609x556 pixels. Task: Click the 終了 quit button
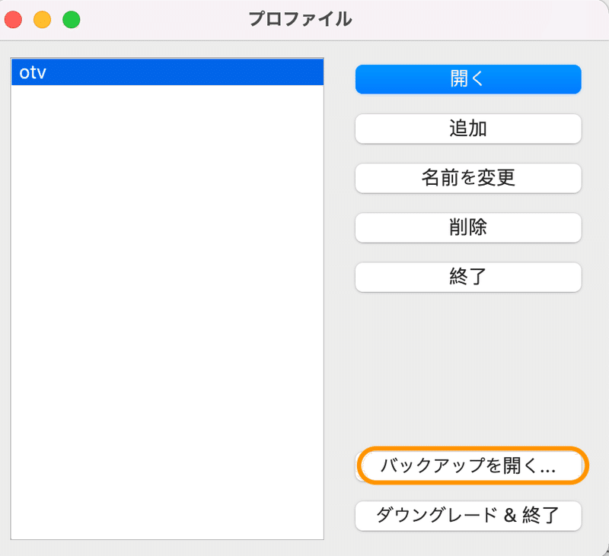click(468, 277)
